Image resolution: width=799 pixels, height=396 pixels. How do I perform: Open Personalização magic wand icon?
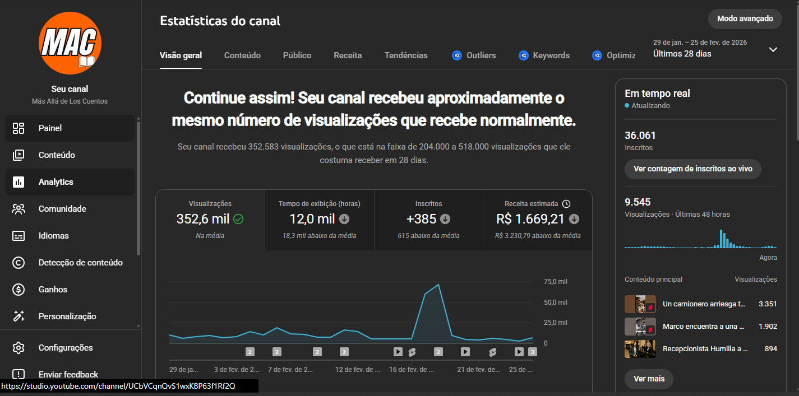coord(19,316)
